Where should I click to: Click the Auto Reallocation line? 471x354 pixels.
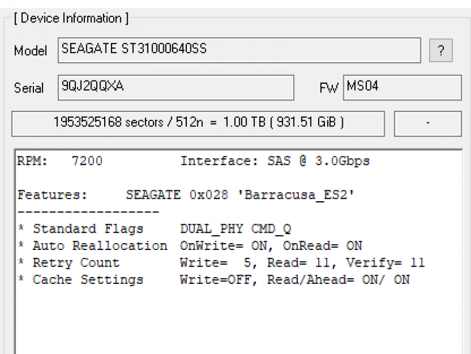click(x=189, y=246)
